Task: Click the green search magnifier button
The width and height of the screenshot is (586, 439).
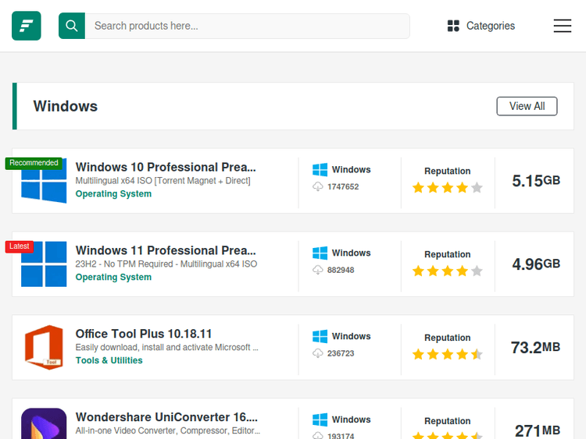Action: tap(72, 26)
